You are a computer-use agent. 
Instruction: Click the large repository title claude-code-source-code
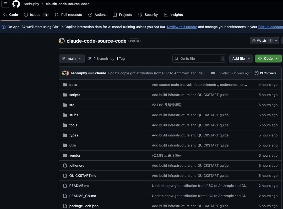[96, 41]
